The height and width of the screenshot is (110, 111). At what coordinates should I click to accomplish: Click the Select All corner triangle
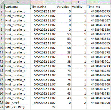coord(2,2)
